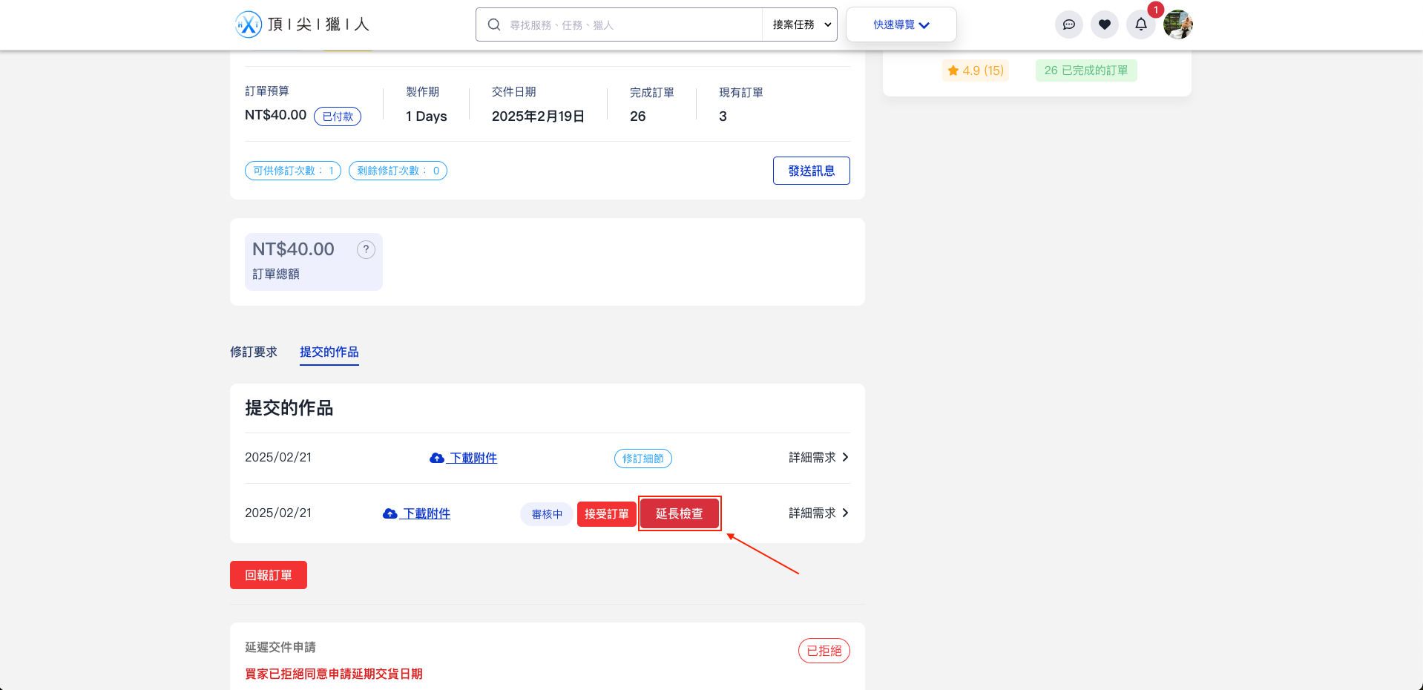Expand the 快速導覽 menu
The height and width of the screenshot is (690, 1423).
[x=901, y=24]
